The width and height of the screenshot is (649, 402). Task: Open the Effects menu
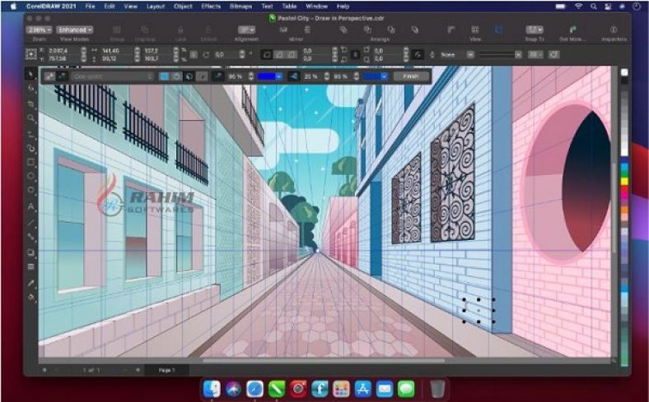point(211,6)
